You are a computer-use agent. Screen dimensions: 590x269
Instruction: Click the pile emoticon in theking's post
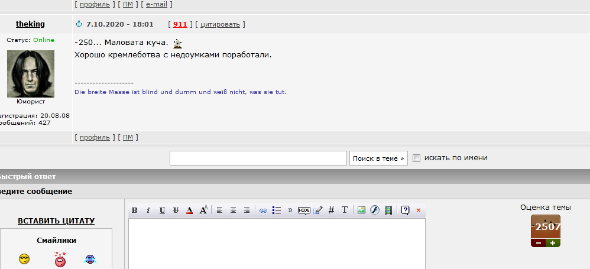click(177, 44)
